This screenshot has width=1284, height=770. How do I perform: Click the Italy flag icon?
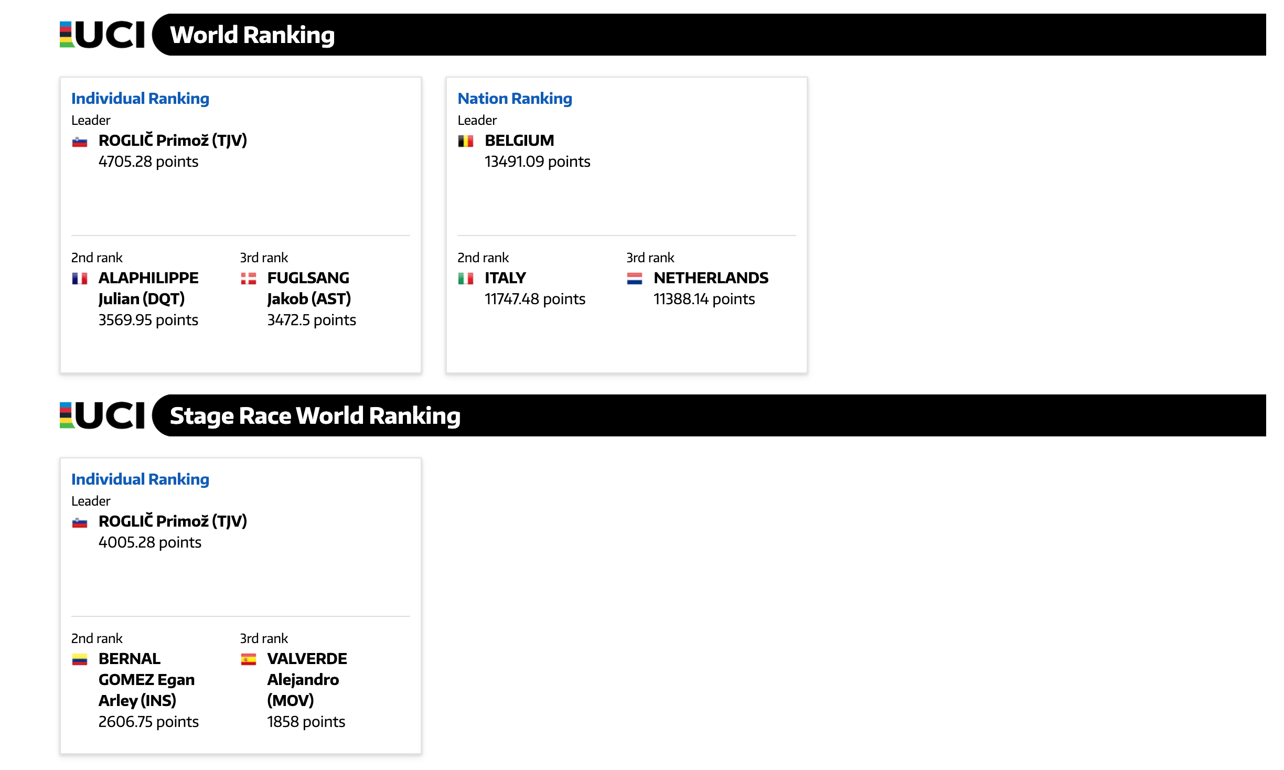[x=466, y=279]
